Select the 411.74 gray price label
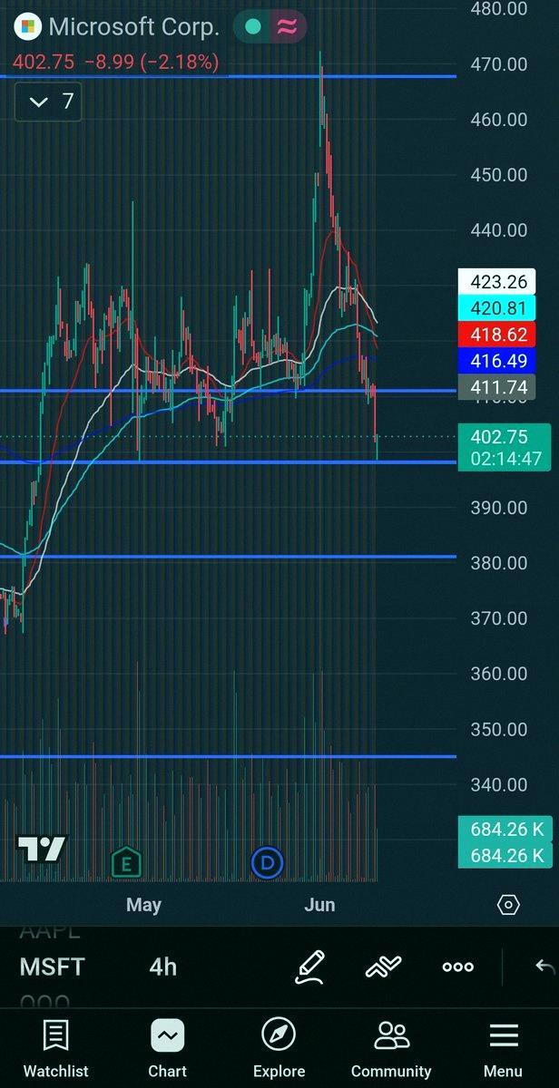Image resolution: width=559 pixels, height=1088 pixels. point(498,387)
